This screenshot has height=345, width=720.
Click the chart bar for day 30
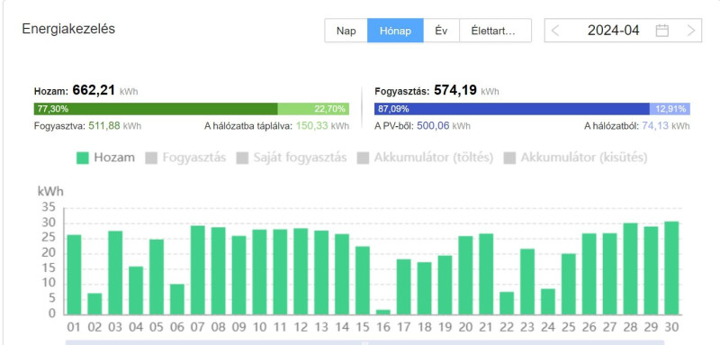pos(671,268)
